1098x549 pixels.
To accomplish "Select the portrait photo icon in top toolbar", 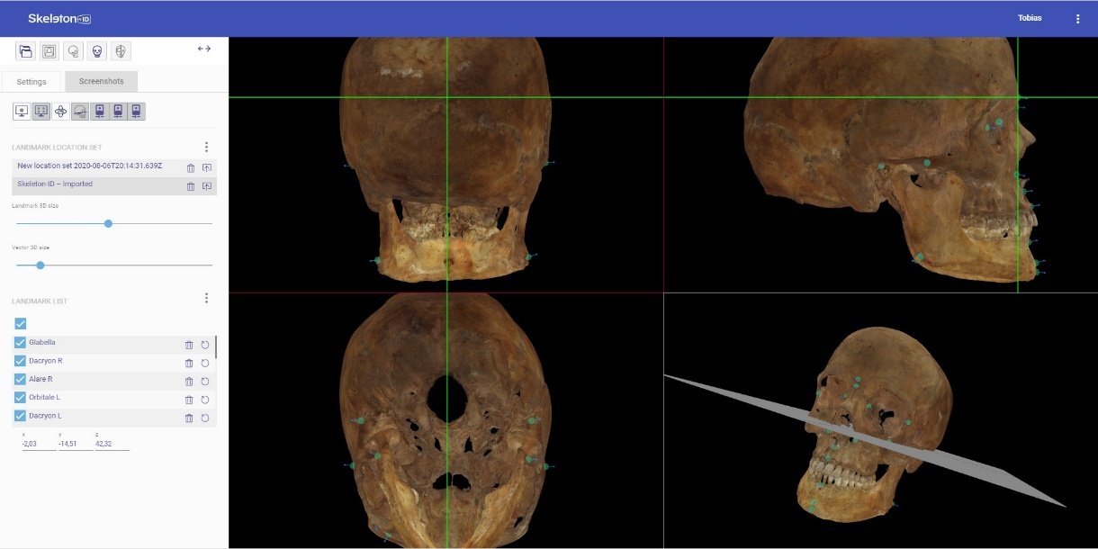I will (49, 51).
